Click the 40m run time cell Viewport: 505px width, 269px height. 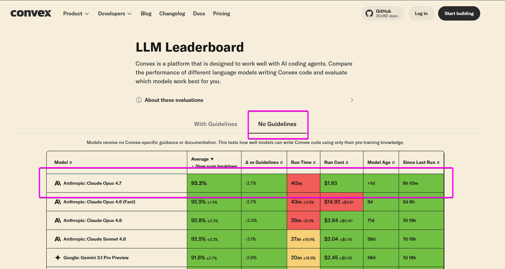(303, 184)
